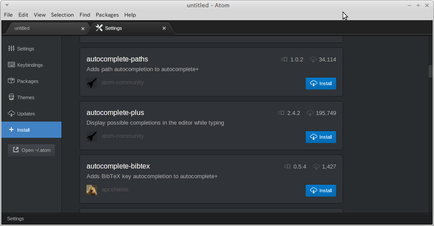Click download count icon beside 34,114
The image size is (434, 226).
[x=313, y=60]
